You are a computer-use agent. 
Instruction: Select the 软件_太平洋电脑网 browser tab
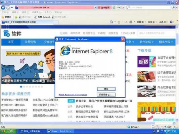point(27,22)
